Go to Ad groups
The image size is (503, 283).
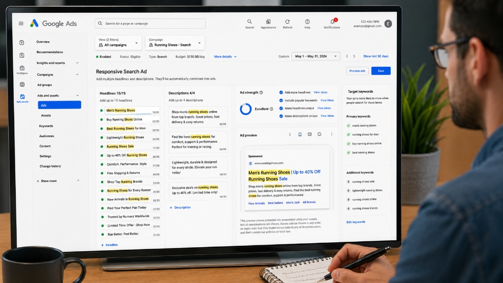pos(45,85)
